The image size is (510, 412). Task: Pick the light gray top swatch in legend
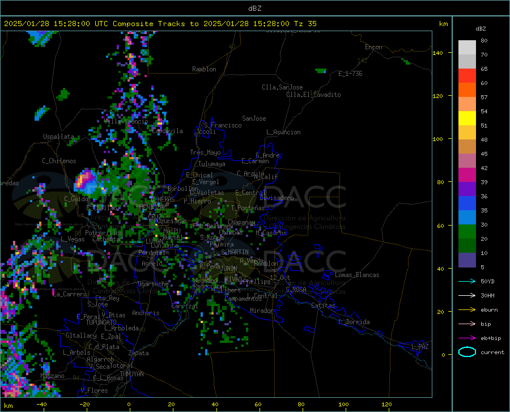coord(467,48)
